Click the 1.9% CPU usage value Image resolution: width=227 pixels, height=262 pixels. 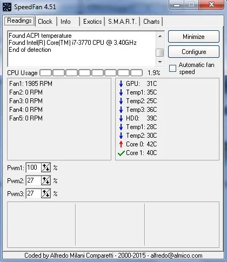coord(153,73)
